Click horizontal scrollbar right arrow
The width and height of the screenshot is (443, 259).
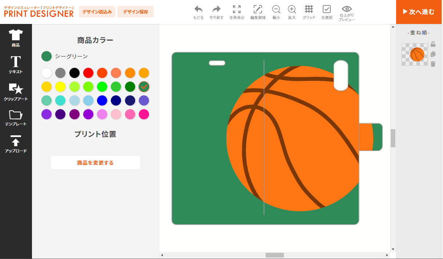(387, 255)
